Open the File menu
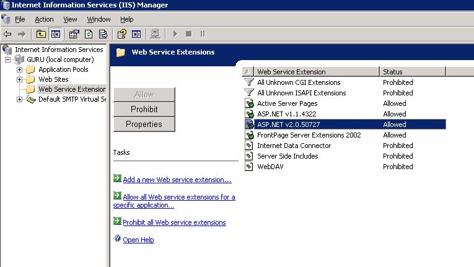Image resolution: width=474 pixels, height=267 pixels. [20, 19]
